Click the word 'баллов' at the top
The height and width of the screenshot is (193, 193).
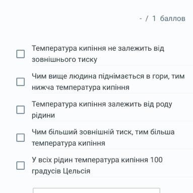click(173, 19)
